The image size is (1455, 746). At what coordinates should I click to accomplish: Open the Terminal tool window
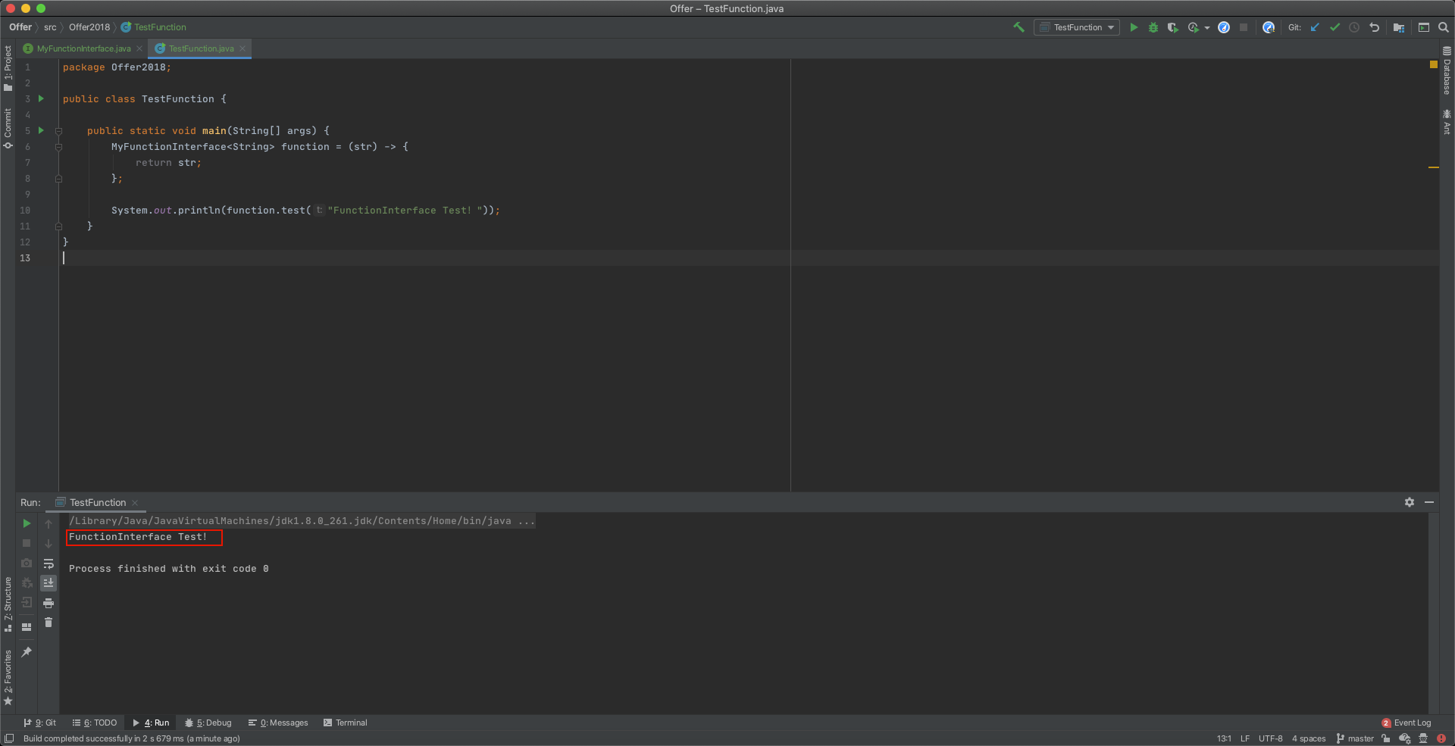click(x=346, y=723)
